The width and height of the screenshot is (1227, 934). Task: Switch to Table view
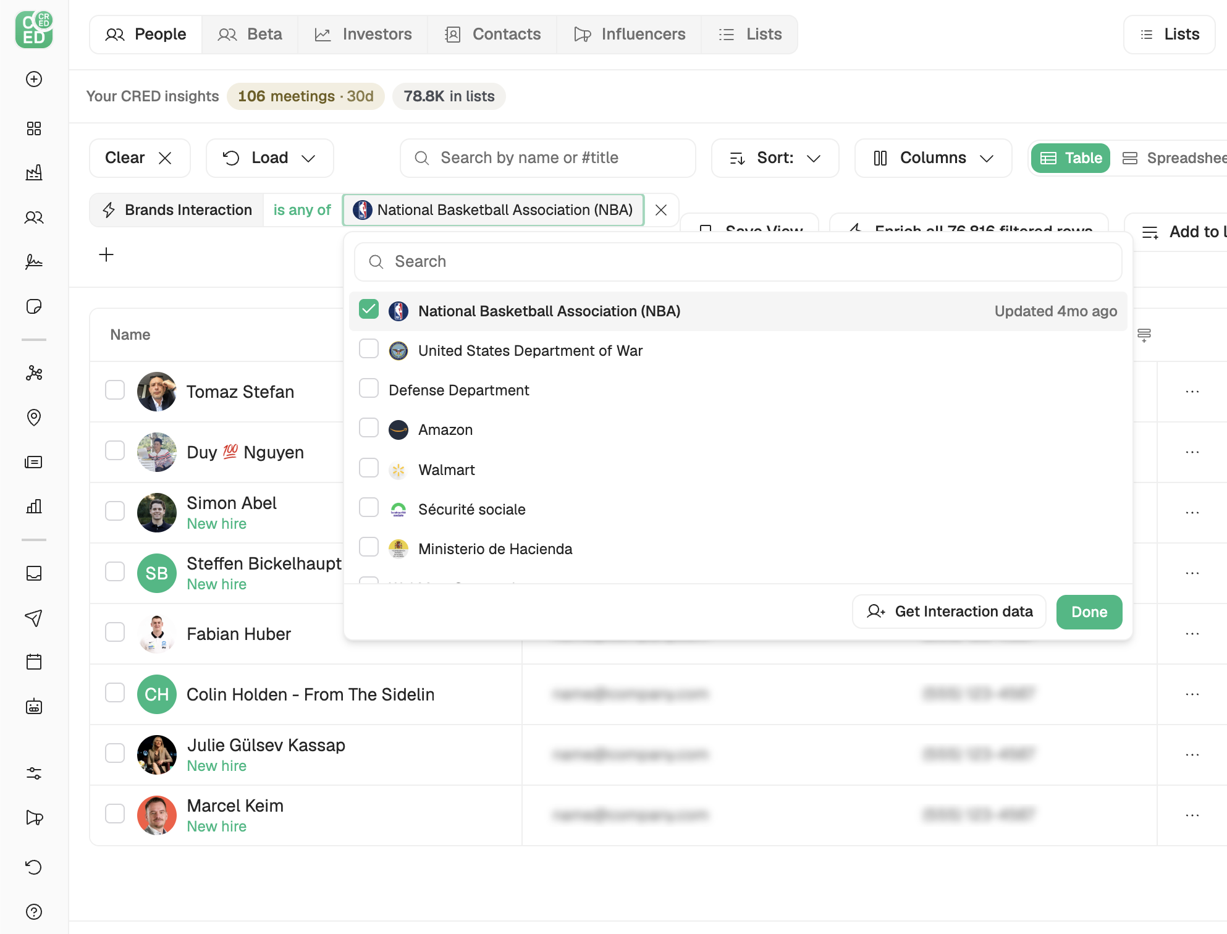[x=1071, y=158]
